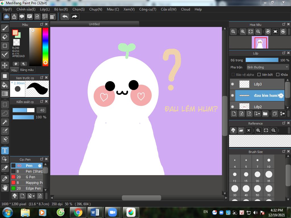291x218 pixels.
Task: Zoom in on the Reference panel
Action: 258,130
